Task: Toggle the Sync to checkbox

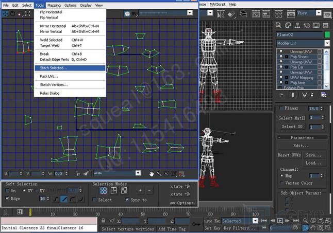Action: point(127,200)
